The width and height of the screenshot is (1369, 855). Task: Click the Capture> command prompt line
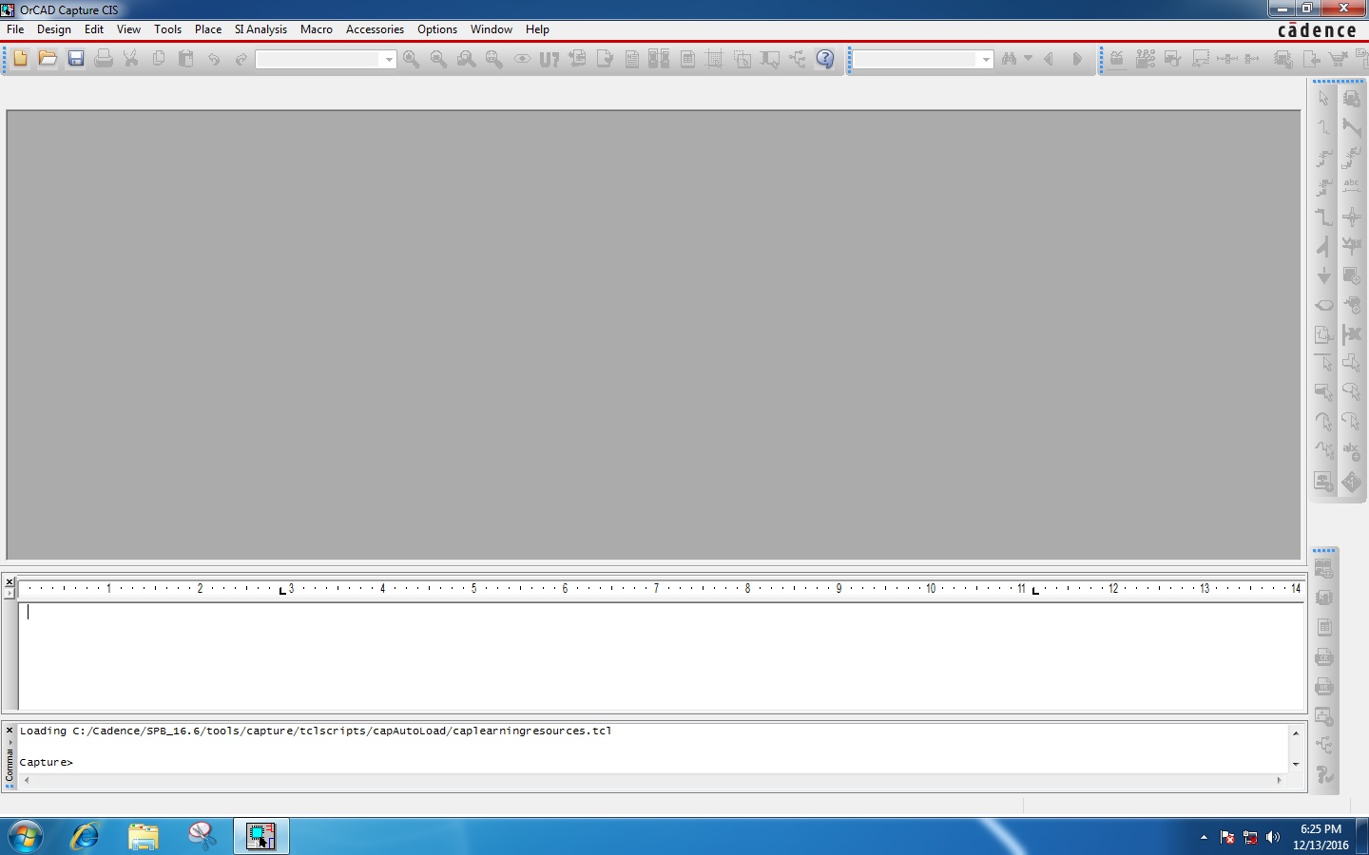pyautogui.click(x=46, y=762)
